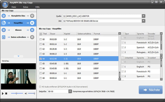Click the Nächste button
This screenshot has width=165, height=102.
151,90
